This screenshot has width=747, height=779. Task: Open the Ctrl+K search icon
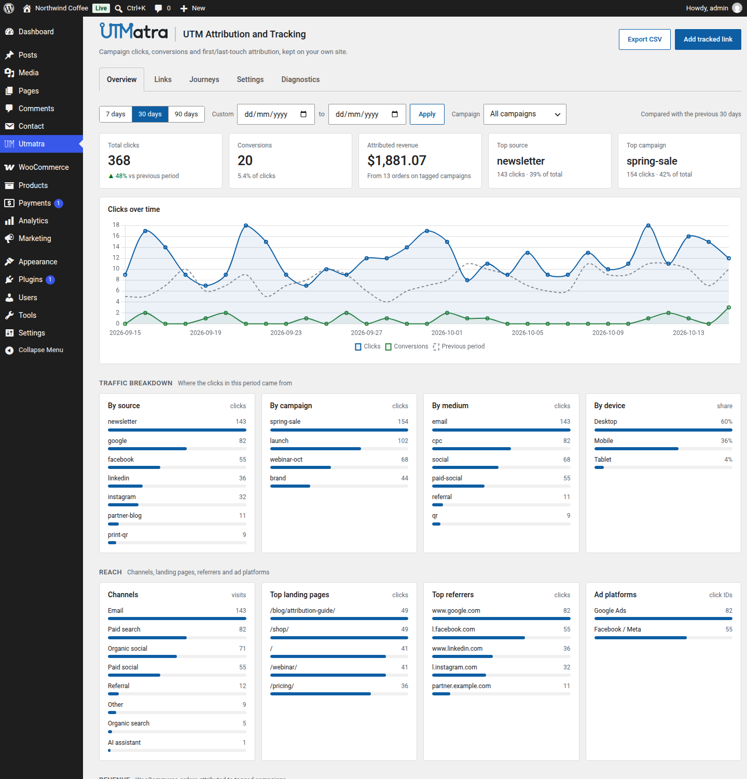pos(119,8)
